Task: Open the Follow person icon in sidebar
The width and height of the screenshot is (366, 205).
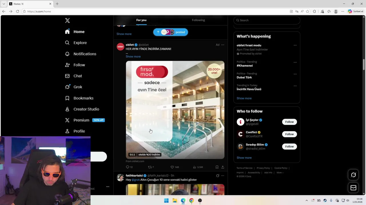Action: click(67, 65)
